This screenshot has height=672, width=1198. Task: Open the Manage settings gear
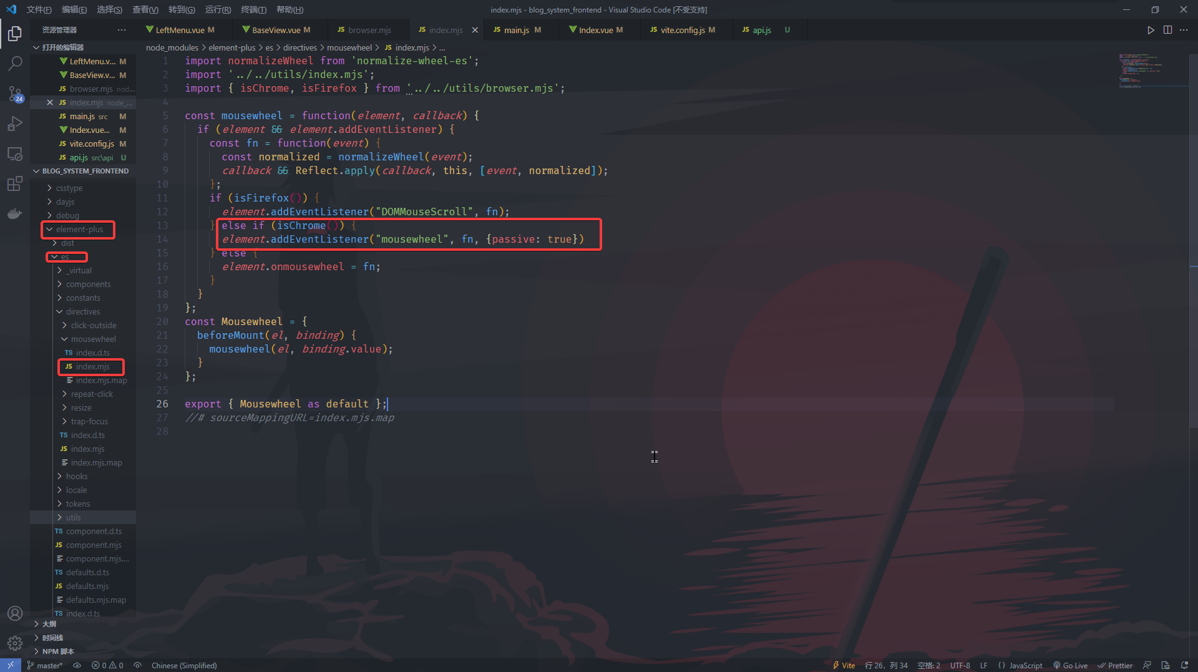[15, 643]
